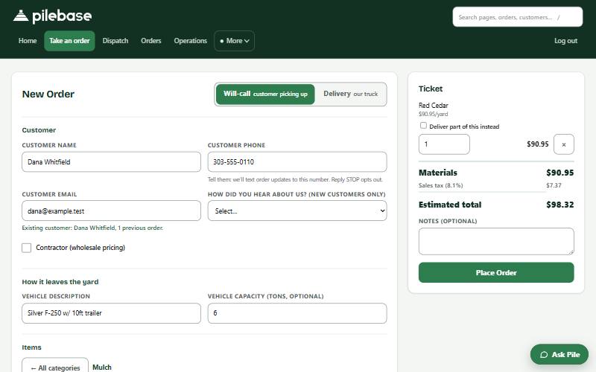This screenshot has height=372, width=596.
Task: Go back to All categories
Action: (x=55, y=366)
